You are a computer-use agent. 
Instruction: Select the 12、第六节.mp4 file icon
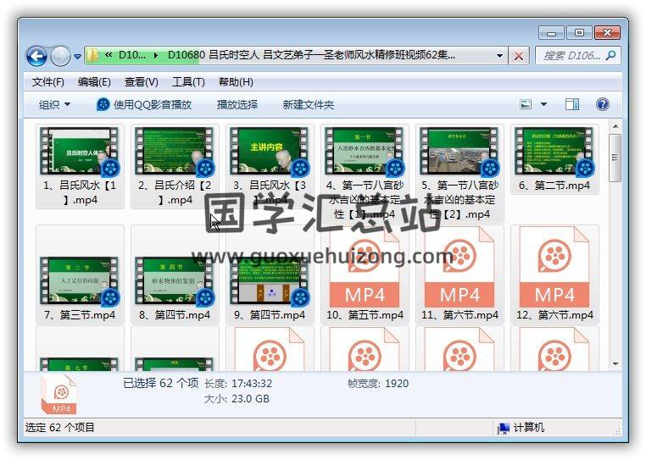(x=554, y=267)
